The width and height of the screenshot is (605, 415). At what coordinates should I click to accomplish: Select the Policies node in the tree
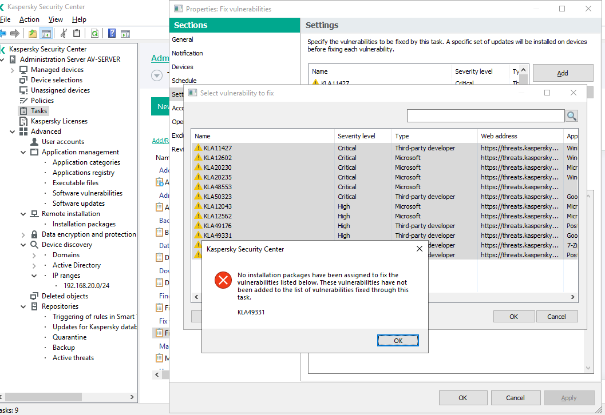pyautogui.click(x=42, y=101)
